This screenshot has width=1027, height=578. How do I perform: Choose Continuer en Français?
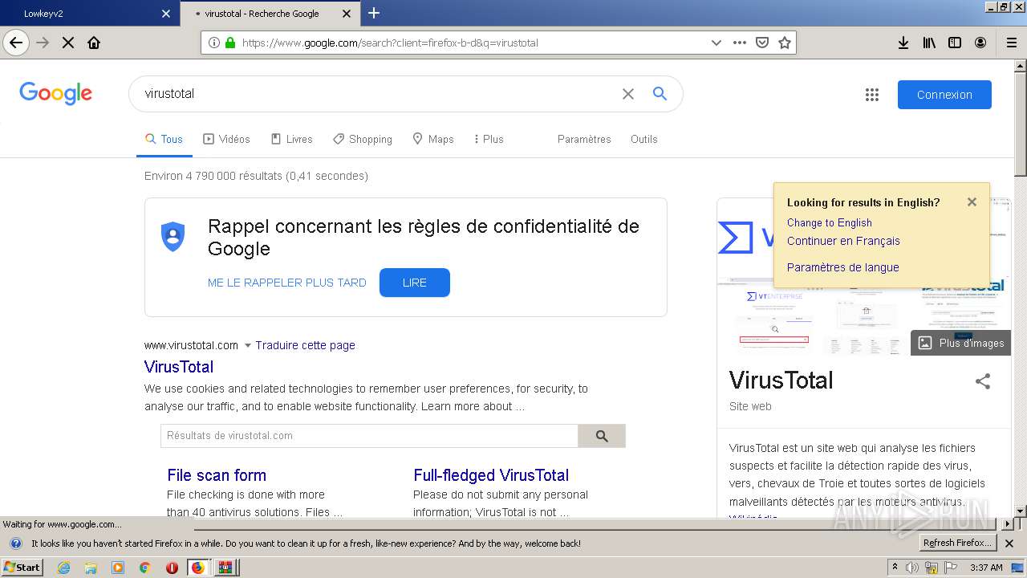(843, 241)
